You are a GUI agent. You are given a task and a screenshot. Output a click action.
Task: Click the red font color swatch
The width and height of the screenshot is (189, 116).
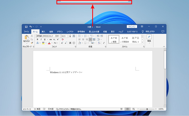[x=49, y=43]
